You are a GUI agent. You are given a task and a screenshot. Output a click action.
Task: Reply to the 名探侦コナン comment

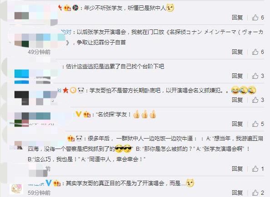[237, 52]
